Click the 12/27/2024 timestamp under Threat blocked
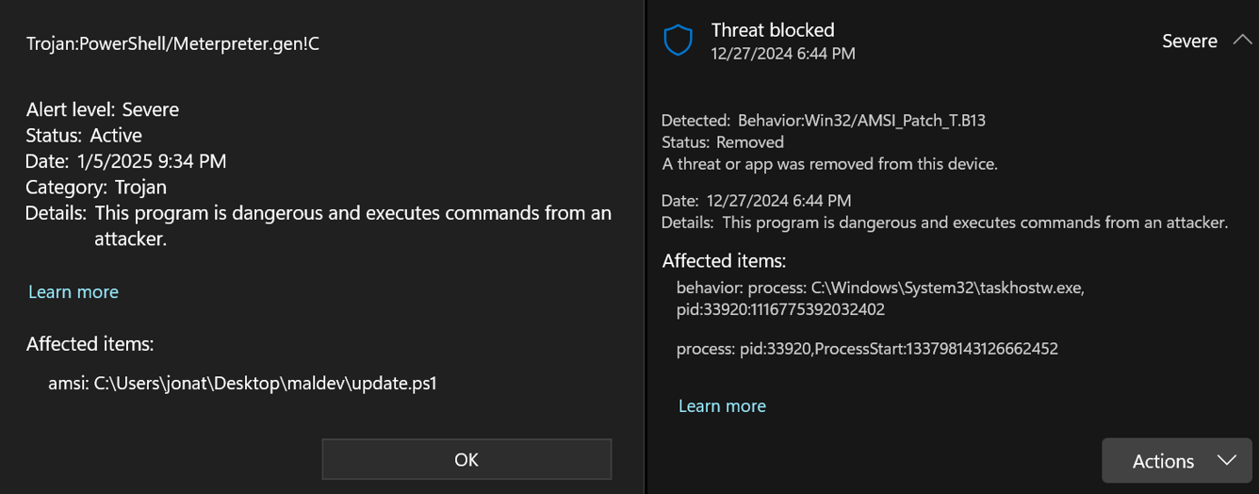1259x494 pixels. pos(783,54)
